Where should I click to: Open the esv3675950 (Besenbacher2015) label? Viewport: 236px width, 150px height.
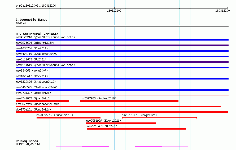38,104
